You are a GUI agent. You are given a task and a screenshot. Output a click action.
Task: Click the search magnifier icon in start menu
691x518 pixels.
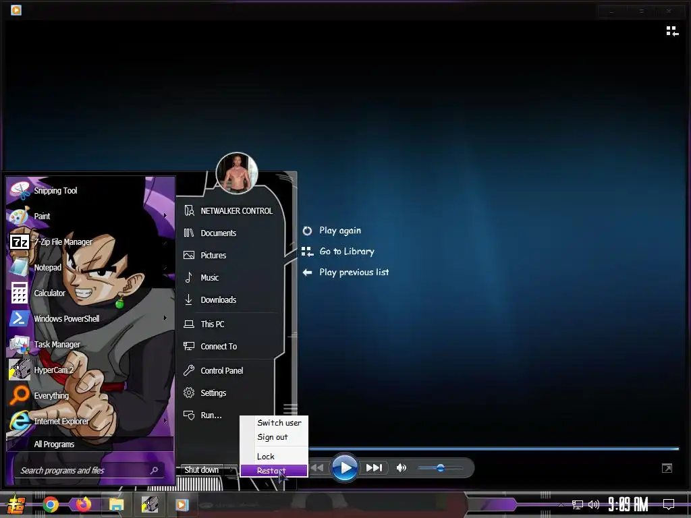point(155,470)
